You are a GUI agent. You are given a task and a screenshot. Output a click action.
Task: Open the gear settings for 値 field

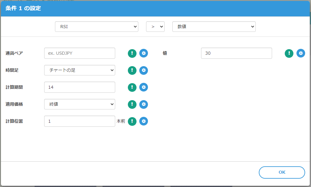[x=301, y=53]
